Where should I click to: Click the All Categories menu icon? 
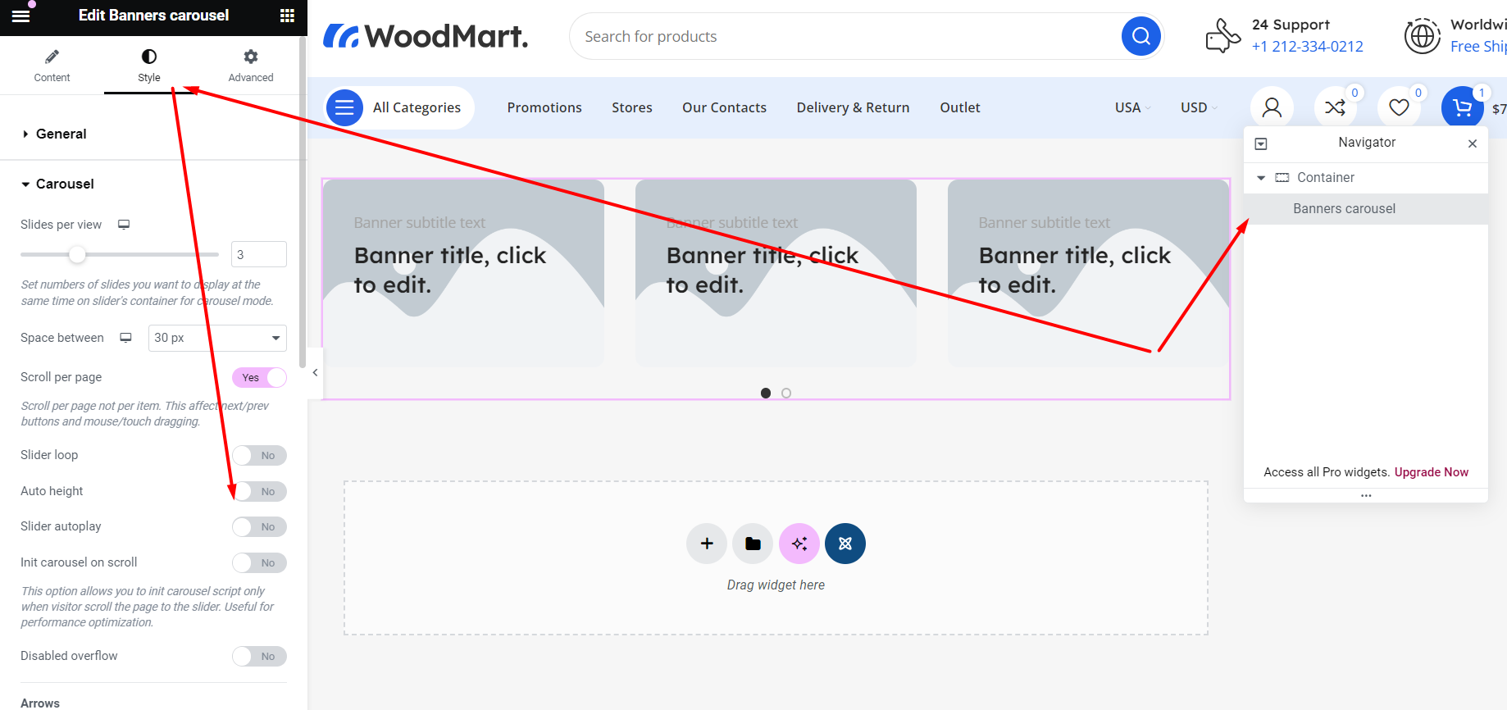(344, 107)
